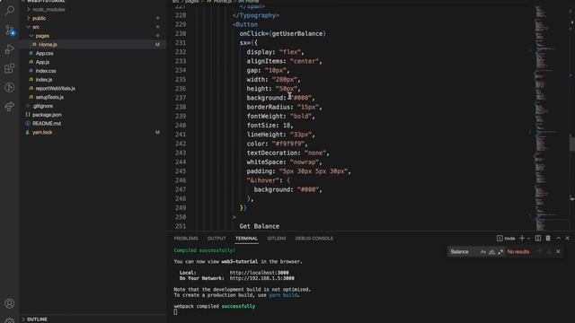Image resolution: width=575 pixels, height=323 pixels.
Task: Select the TERMINAL tab
Action: [246, 239]
